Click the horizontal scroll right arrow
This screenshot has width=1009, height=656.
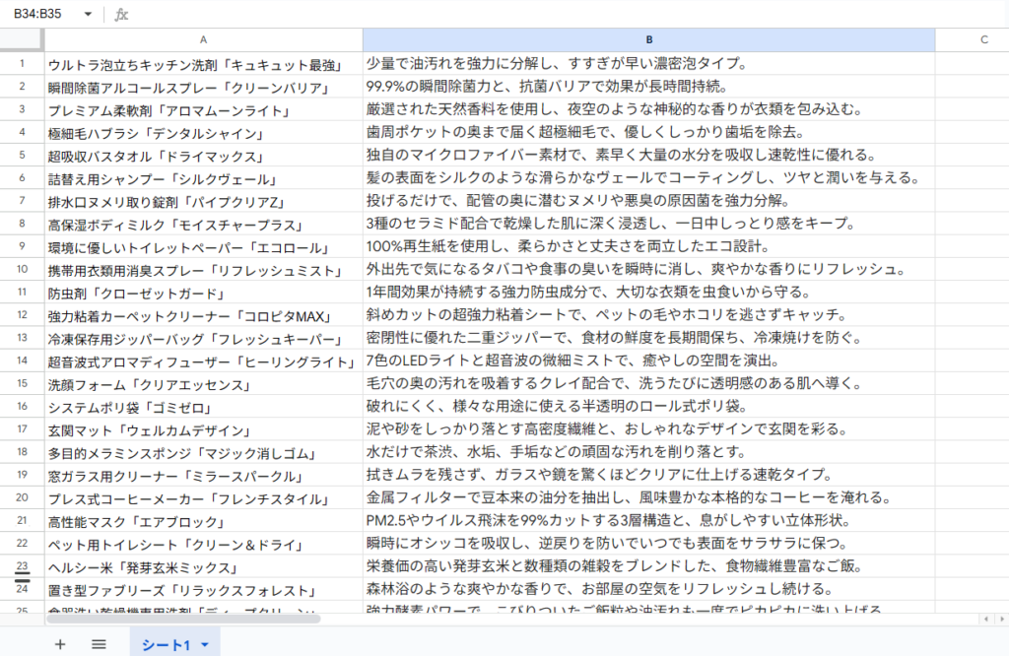coord(1000,619)
